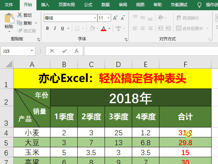Open the Help (帮助) tab
This screenshot has height=164, width=218.
[157, 5]
